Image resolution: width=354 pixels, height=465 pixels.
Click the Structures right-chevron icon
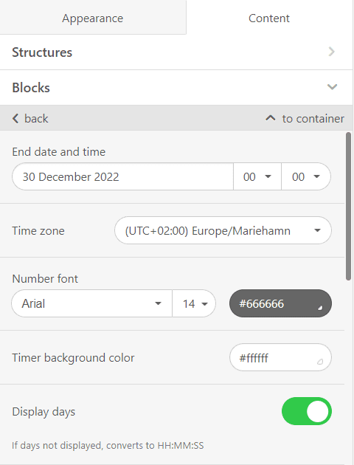[x=332, y=52]
